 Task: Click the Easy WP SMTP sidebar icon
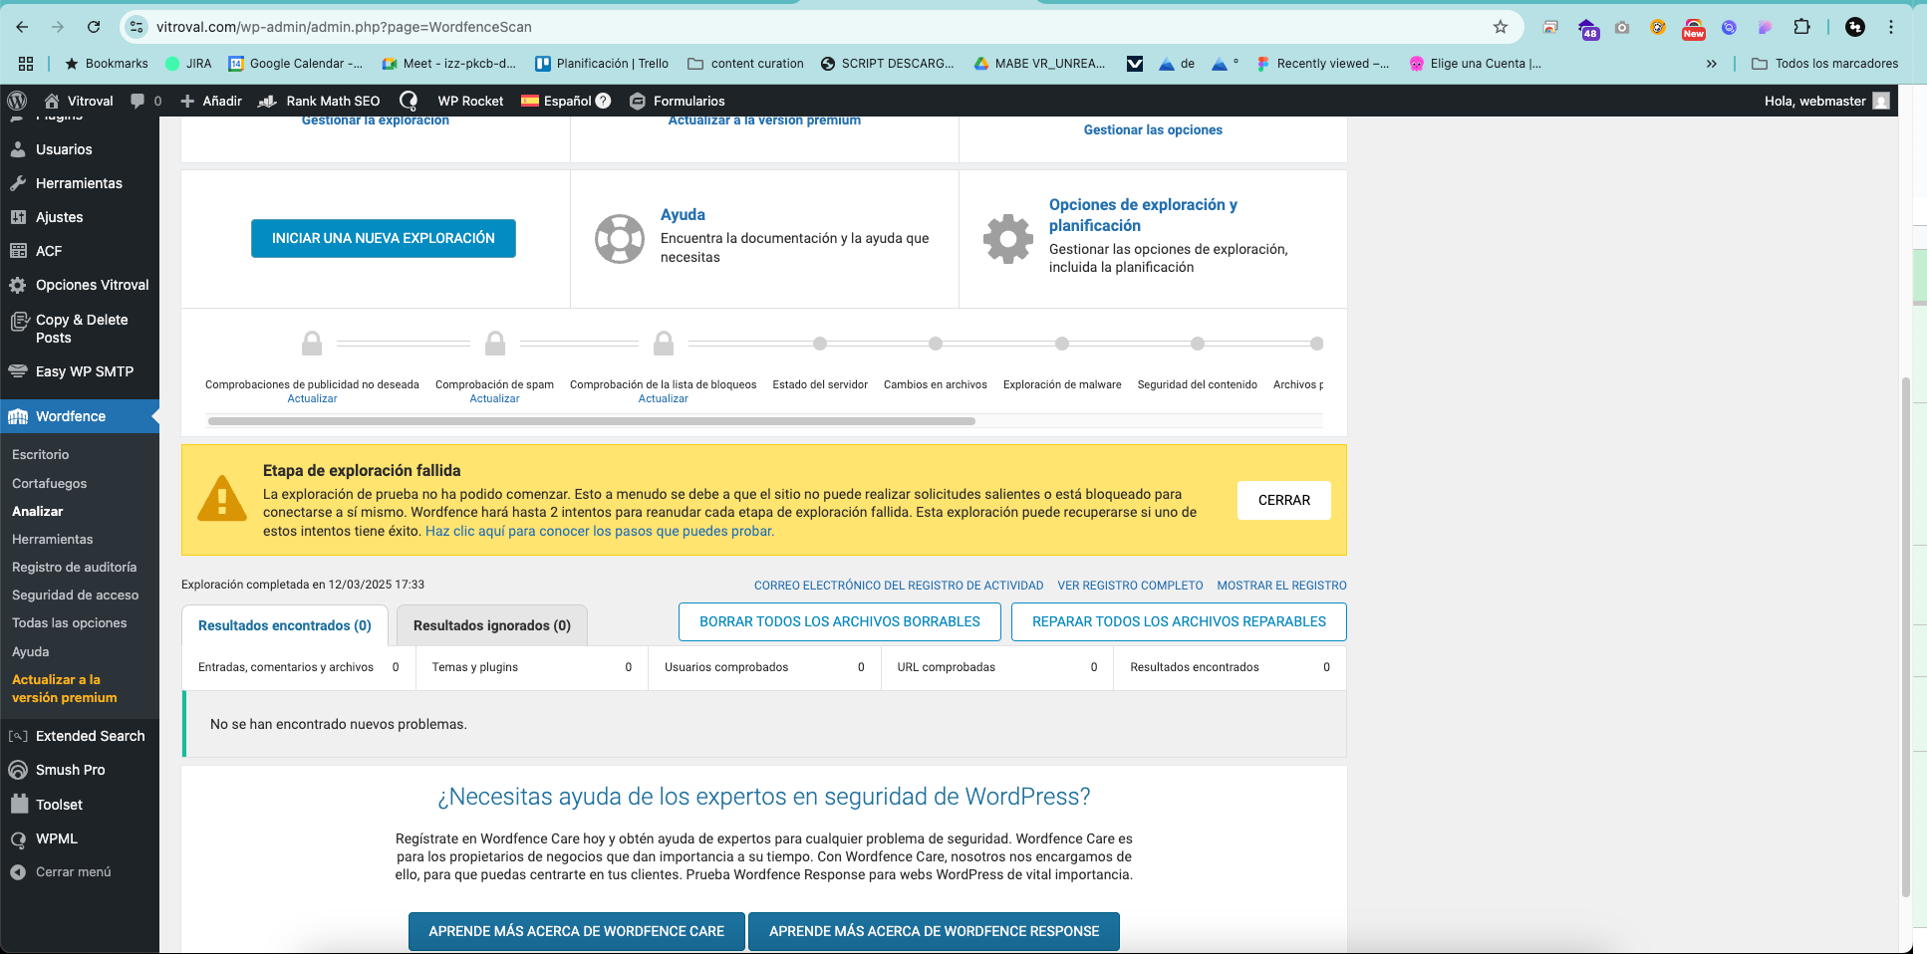pos(18,371)
